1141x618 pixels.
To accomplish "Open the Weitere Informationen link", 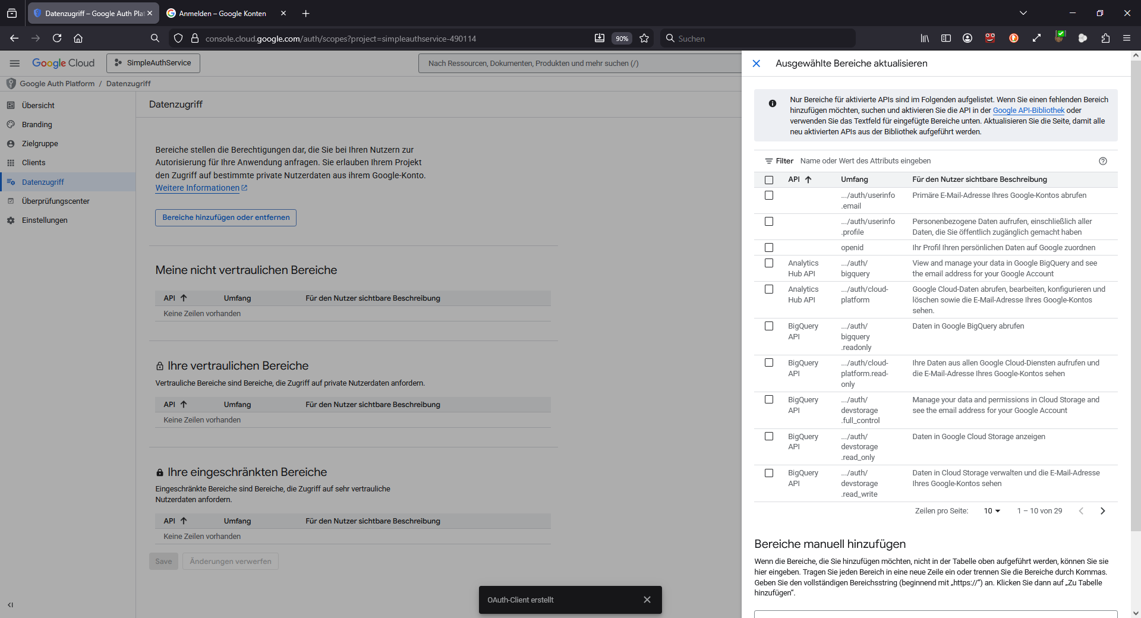I will (201, 188).
